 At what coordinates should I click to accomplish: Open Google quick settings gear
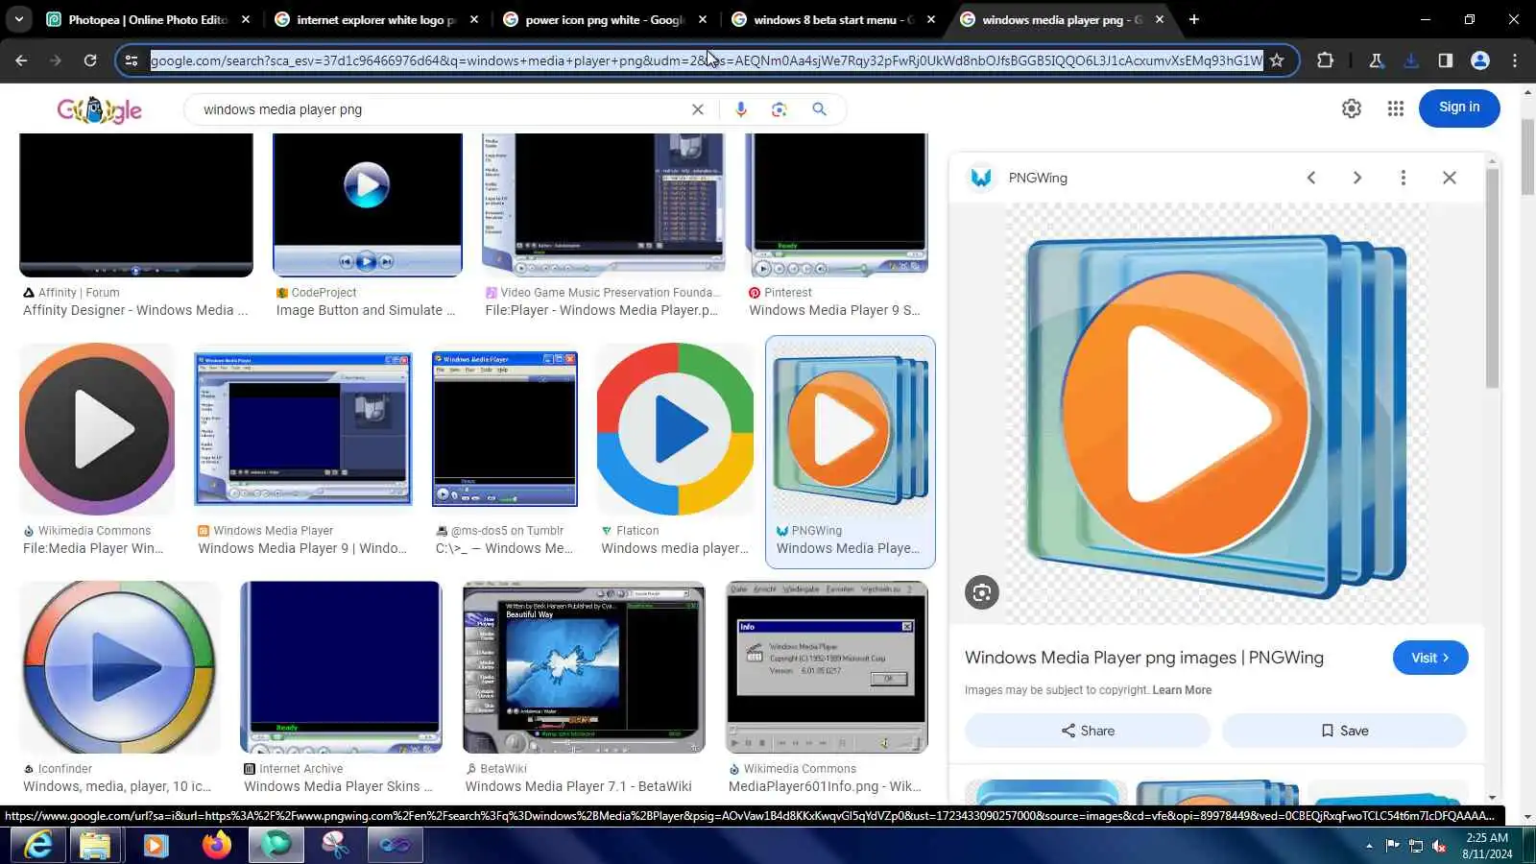coord(1352,108)
